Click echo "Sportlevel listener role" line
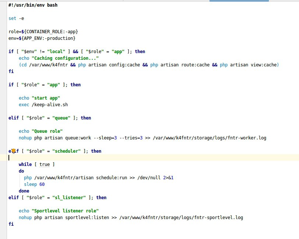 pos(59,211)
